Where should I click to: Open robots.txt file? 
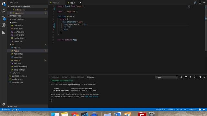(x=27, y=42)
